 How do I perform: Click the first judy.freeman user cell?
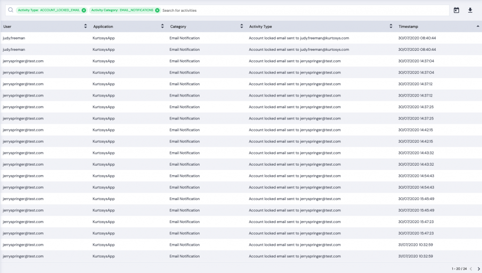click(x=14, y=38)
